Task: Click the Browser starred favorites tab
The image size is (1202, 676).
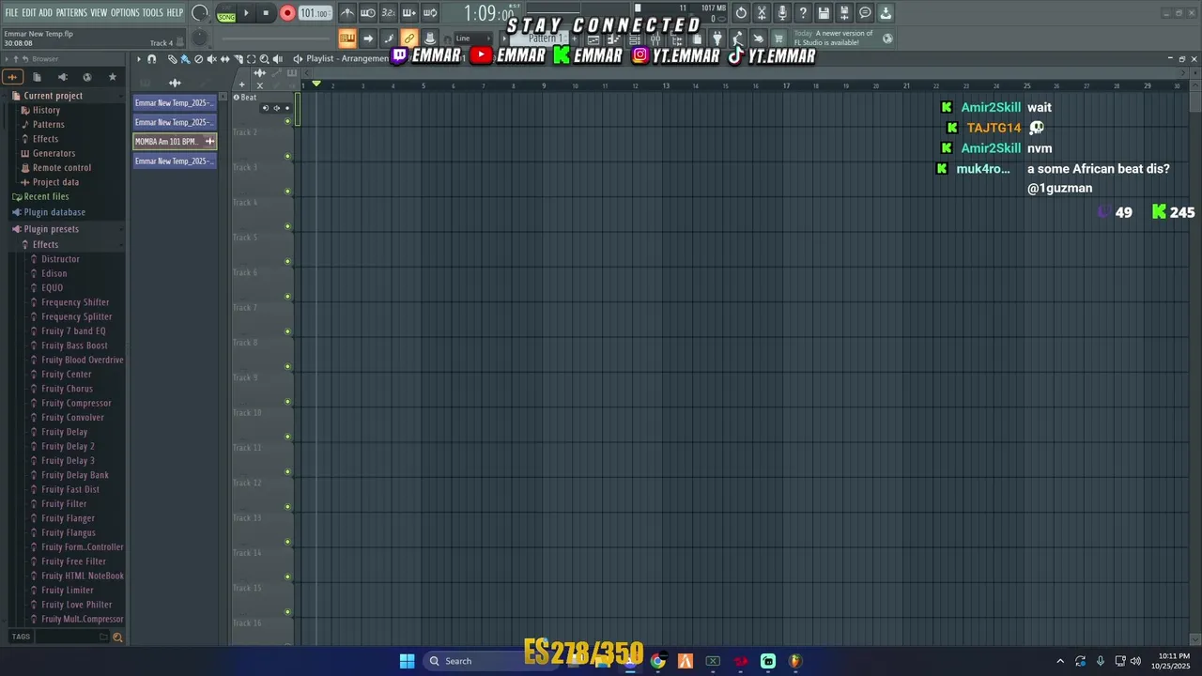Action: 113,77
